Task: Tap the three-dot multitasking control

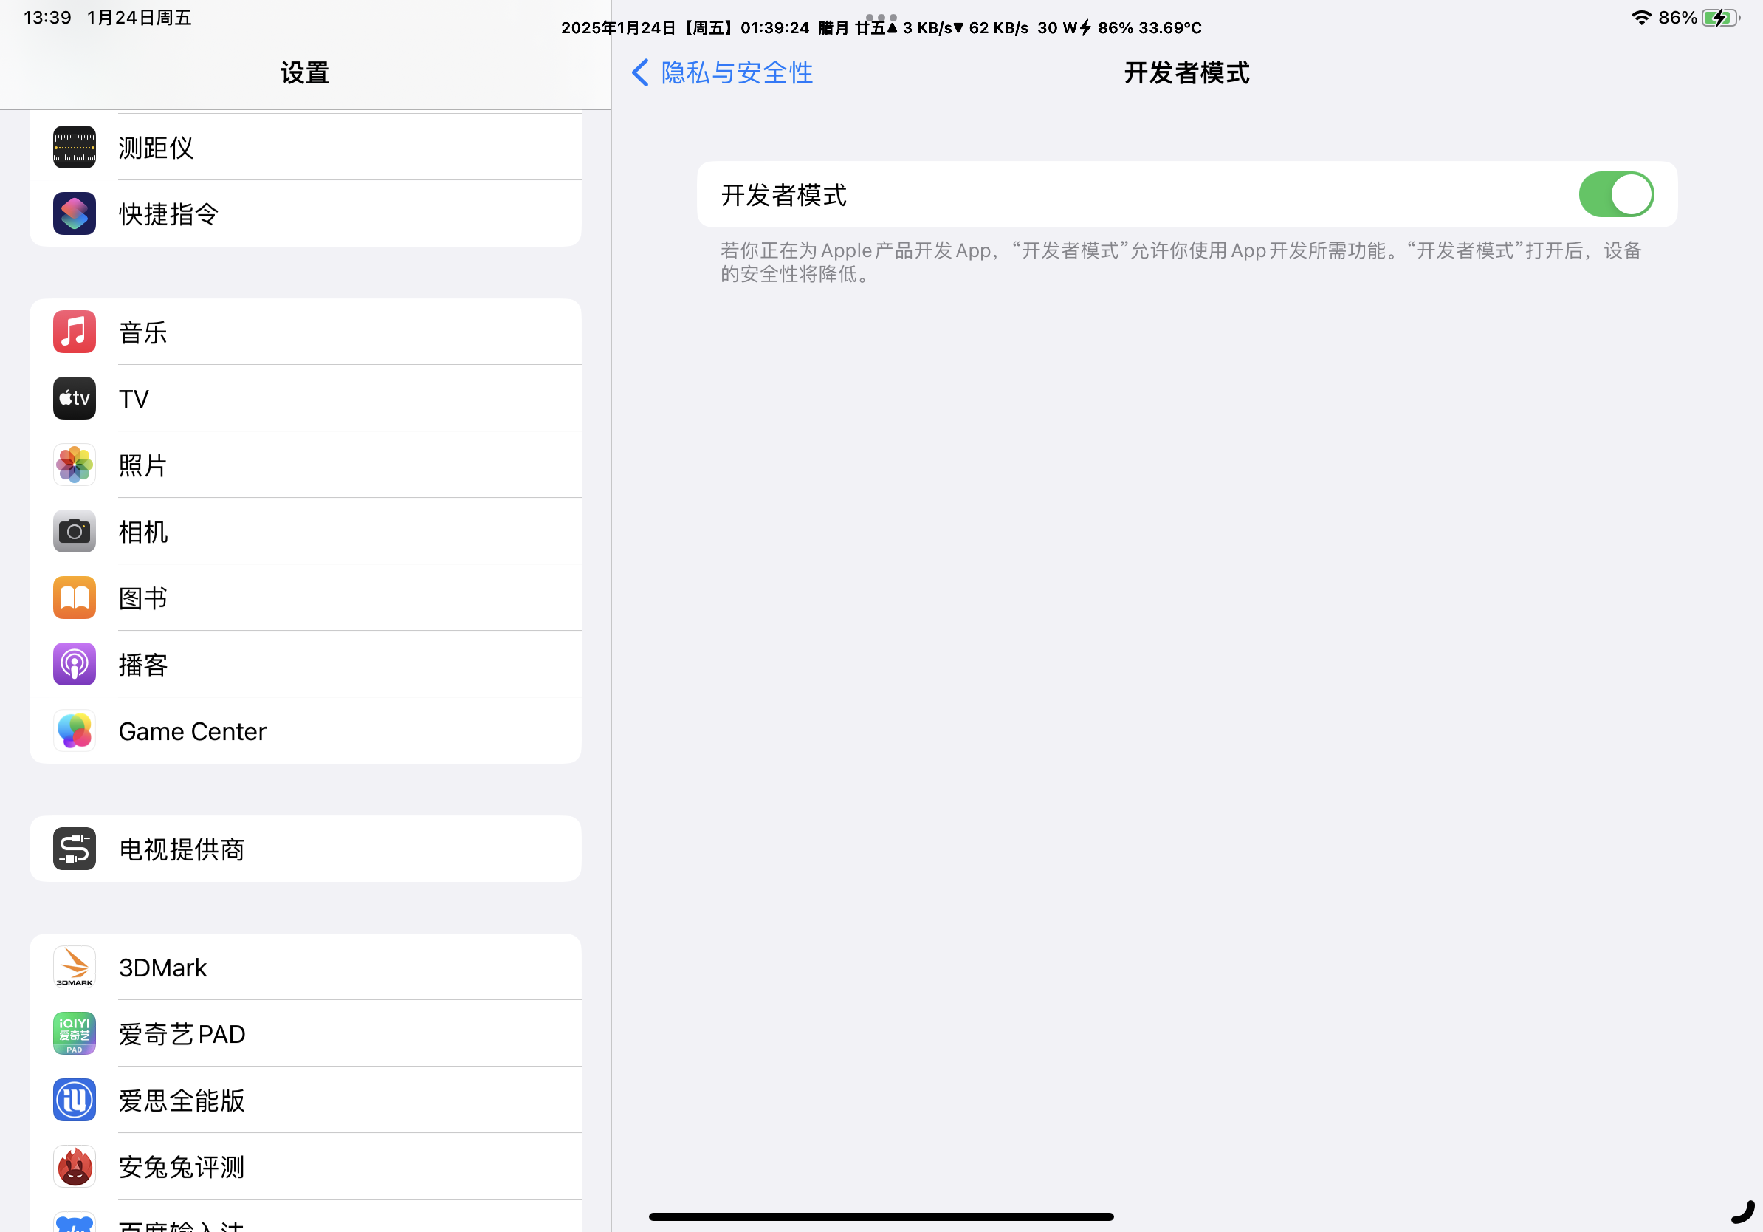Action: click(x=881, y=17)
